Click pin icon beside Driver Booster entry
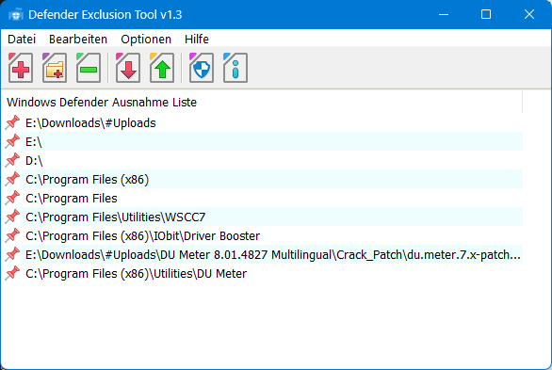This screenshot has width=552, height=370. click(x=12, y=235)
